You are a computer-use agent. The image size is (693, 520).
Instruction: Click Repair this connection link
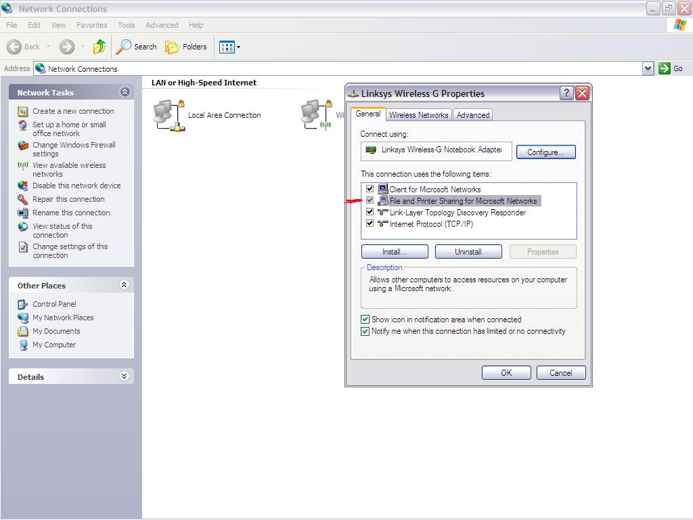(68, 200)
